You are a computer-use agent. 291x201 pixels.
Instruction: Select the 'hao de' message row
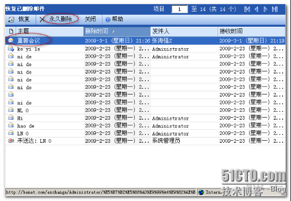point(145,126)
